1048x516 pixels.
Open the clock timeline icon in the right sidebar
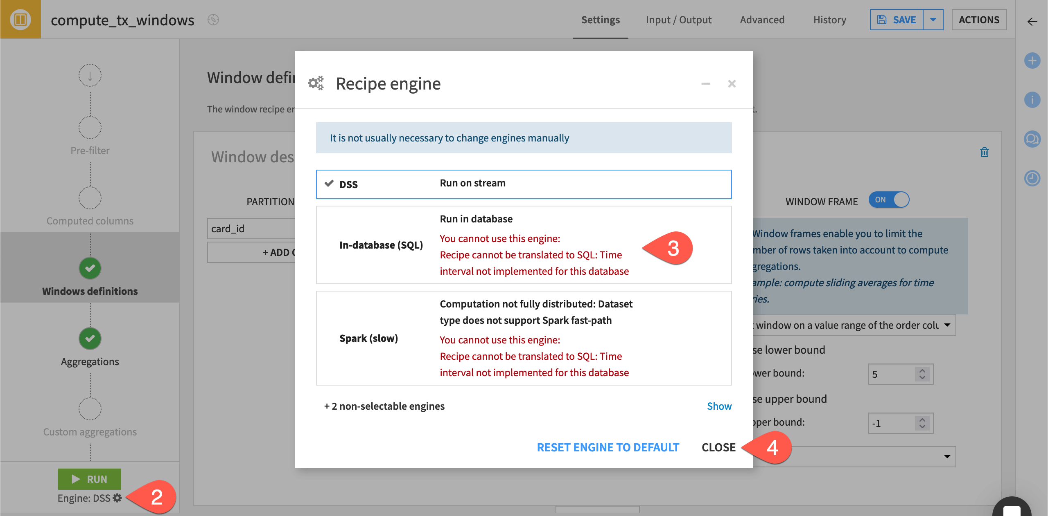(x=1032, y=178)
